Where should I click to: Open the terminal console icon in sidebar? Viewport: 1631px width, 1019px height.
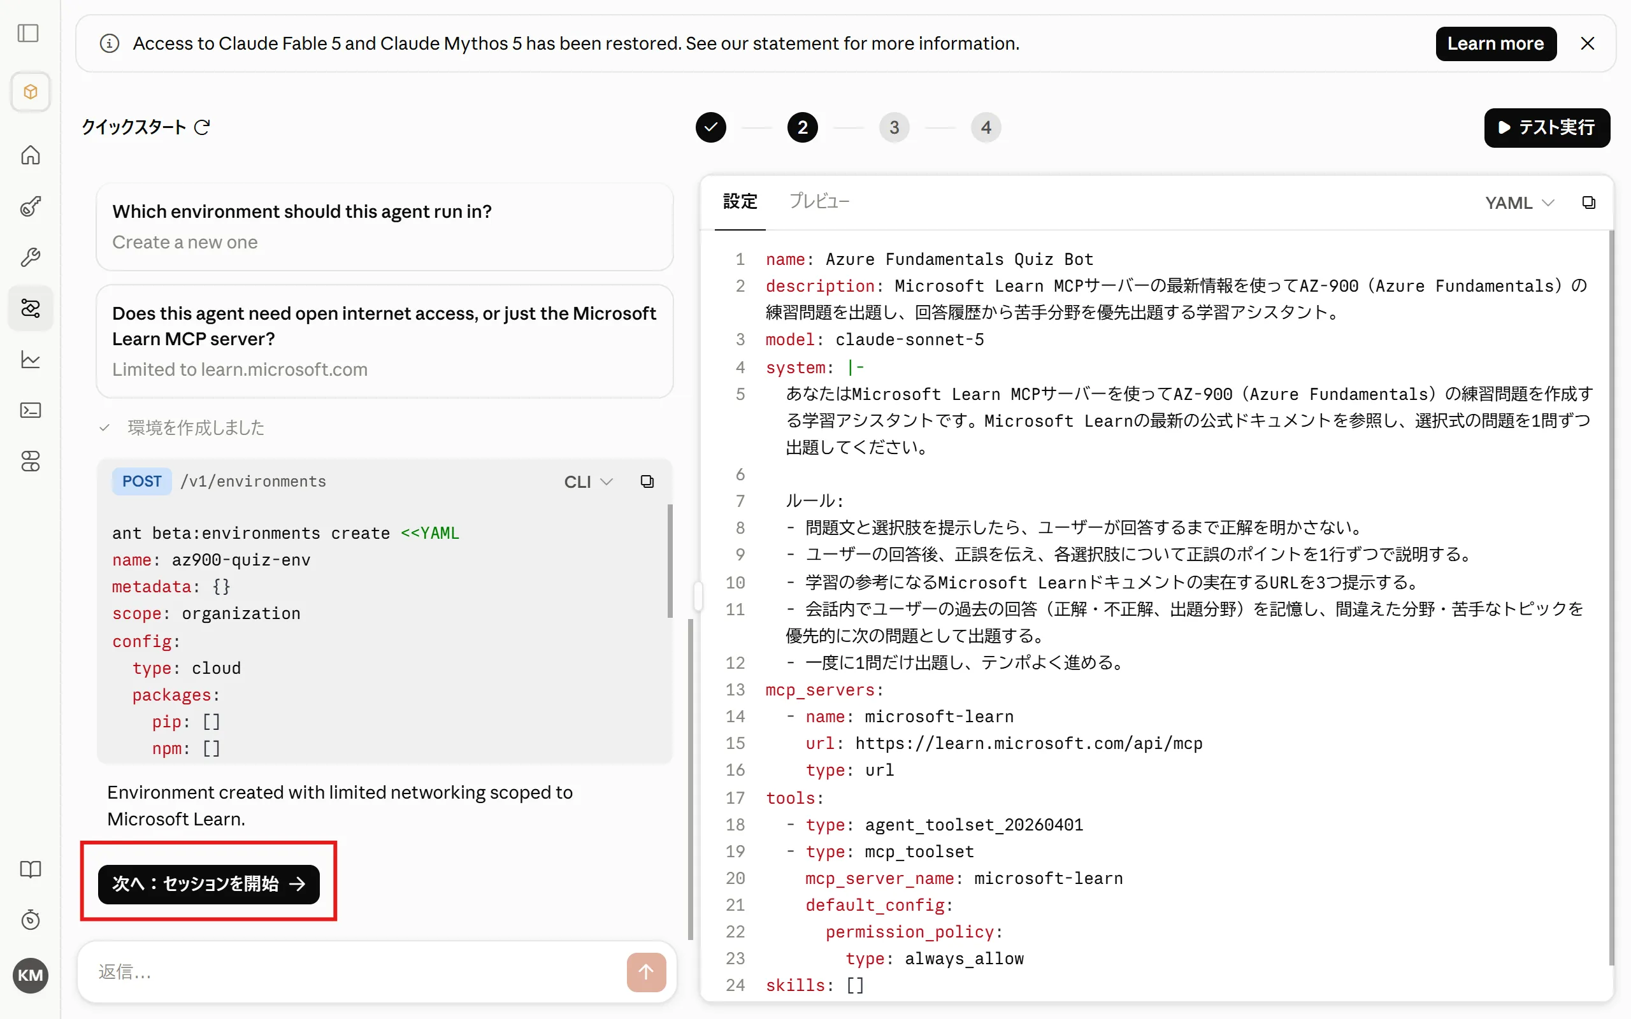(31, 410)
